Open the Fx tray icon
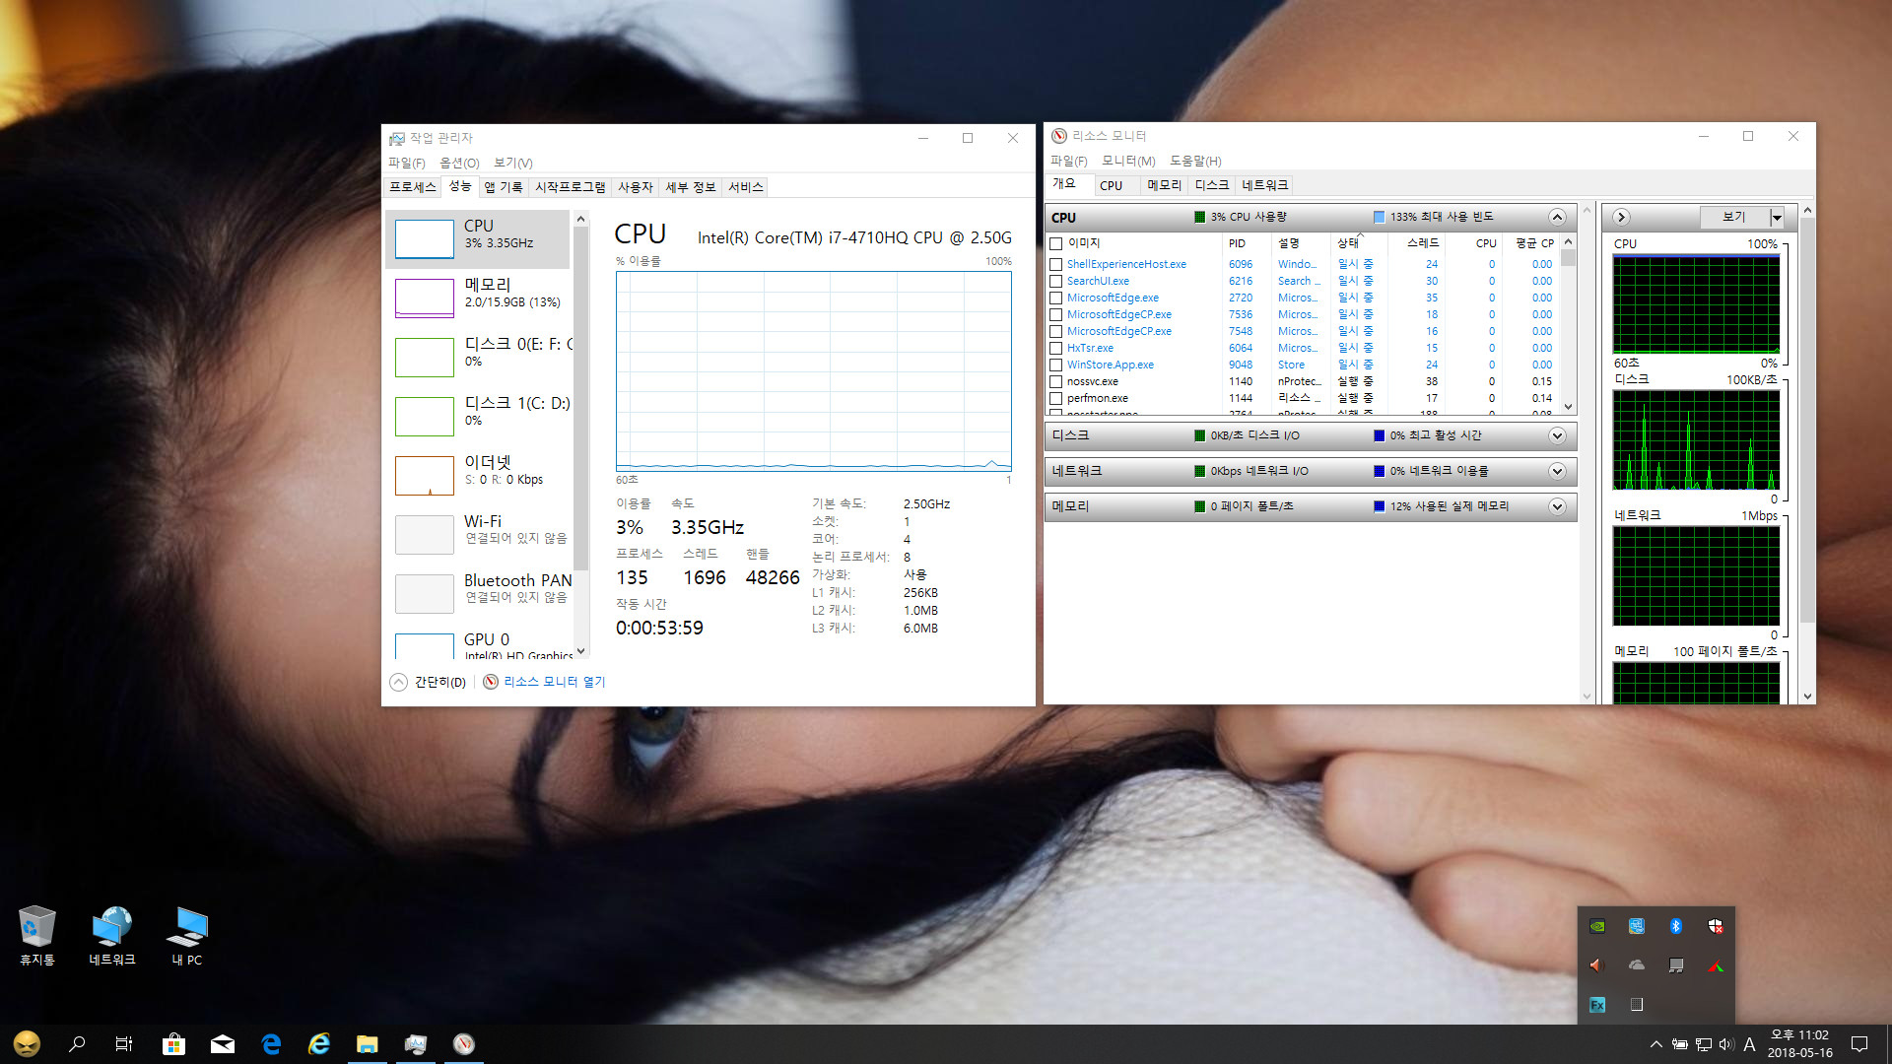The image size is (1892, 1064). click(x=1597, y=1005)
